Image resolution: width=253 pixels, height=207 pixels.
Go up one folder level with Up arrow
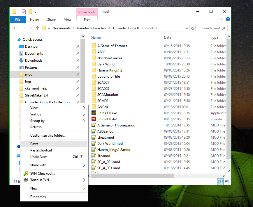point(37,28)
